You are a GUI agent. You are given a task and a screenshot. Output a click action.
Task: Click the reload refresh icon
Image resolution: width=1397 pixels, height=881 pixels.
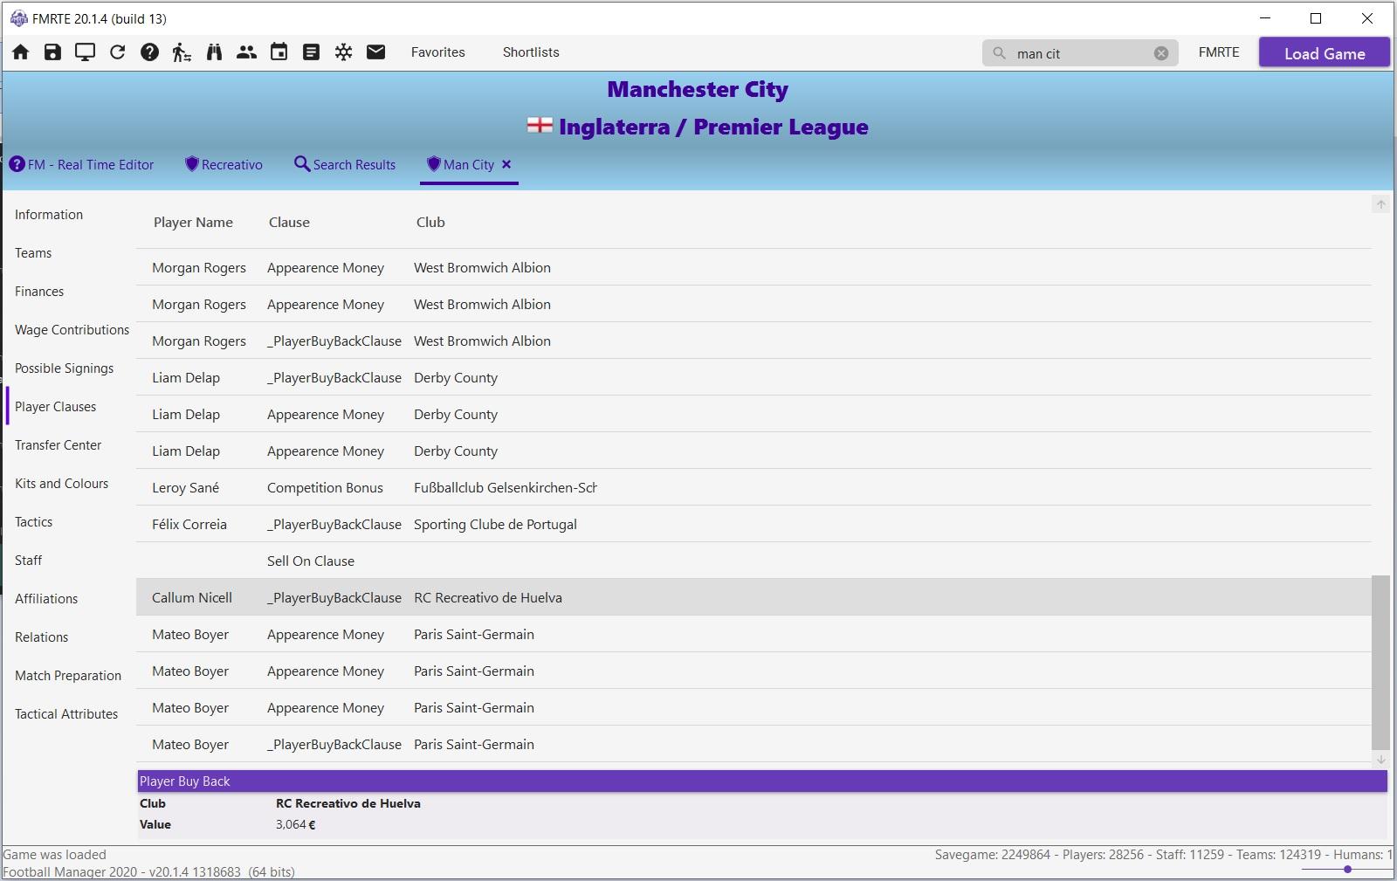coord(117,52)
